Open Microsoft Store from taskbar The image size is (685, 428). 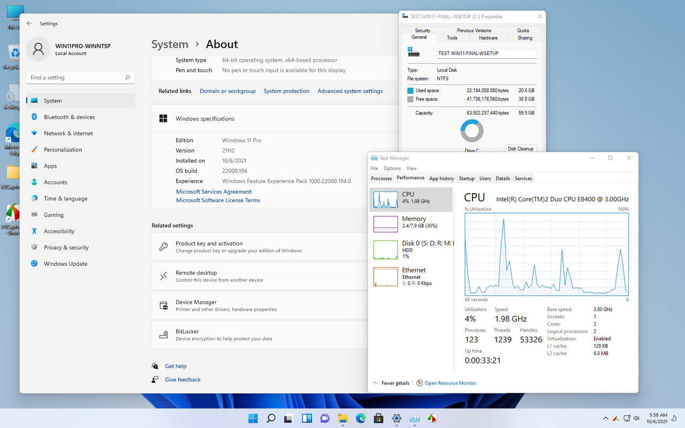(x=378, y=418)
